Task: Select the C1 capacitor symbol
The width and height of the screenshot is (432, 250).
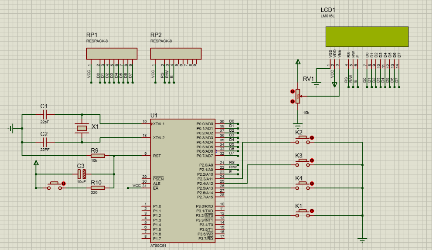Action: coord(45,114)
